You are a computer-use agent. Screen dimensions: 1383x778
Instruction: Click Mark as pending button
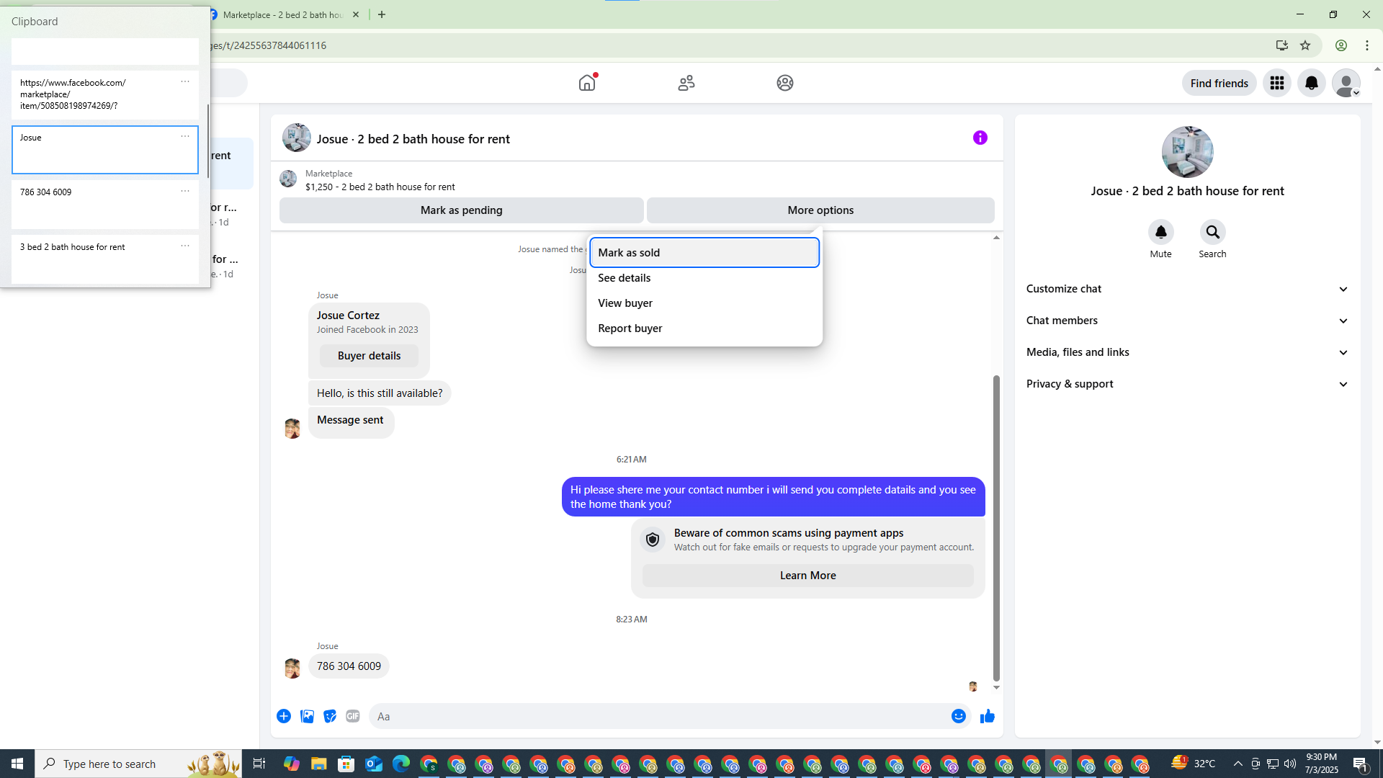tap(461, 210)
